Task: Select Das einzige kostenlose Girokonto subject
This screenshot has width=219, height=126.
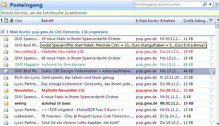Action: click(87, 84)
